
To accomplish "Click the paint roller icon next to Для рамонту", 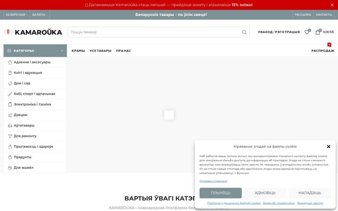I will point(10,136).
